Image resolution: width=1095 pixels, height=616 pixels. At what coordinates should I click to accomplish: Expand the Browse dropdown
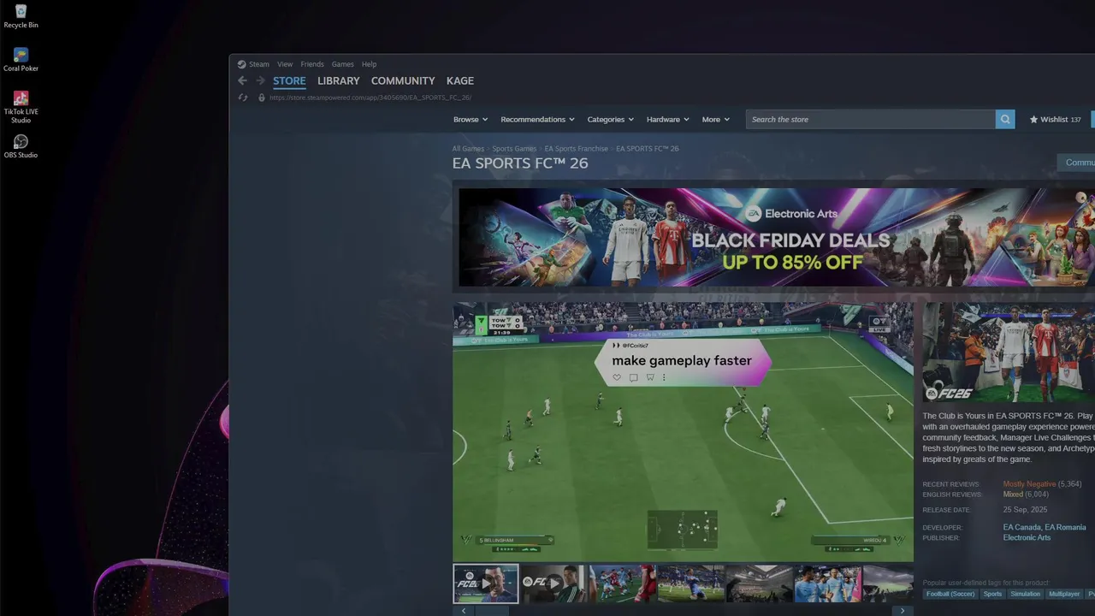[x=471, y=120]
